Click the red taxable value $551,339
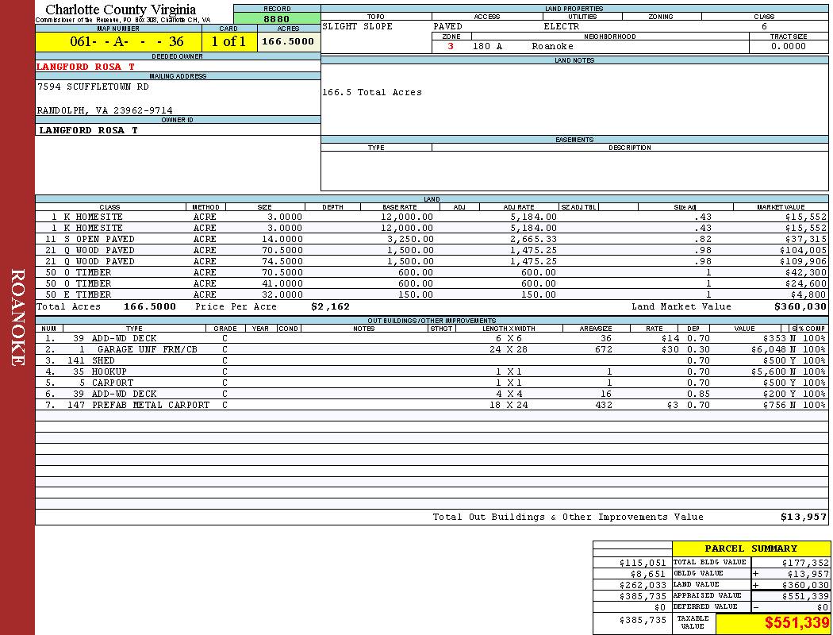The image size is (833, 635). [x=797, y=623]
